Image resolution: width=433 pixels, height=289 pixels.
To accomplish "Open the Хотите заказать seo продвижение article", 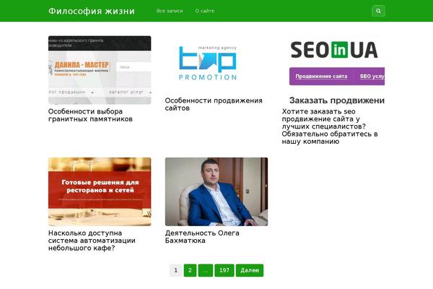I will click(330, 126).
